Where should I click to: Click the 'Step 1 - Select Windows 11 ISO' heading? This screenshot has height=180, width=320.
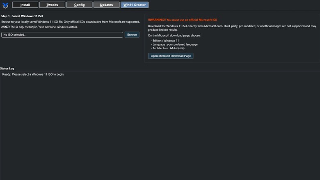(22, 16)
